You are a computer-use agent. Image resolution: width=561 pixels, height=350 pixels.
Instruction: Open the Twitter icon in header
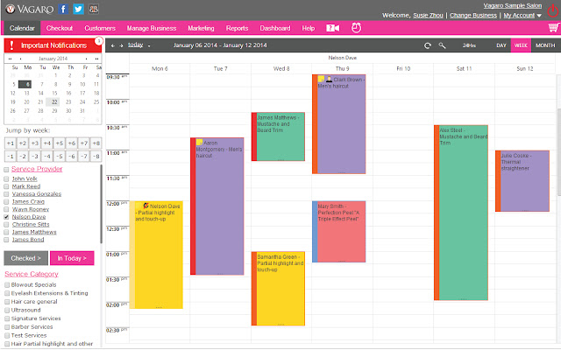click(x=78, y=9)
